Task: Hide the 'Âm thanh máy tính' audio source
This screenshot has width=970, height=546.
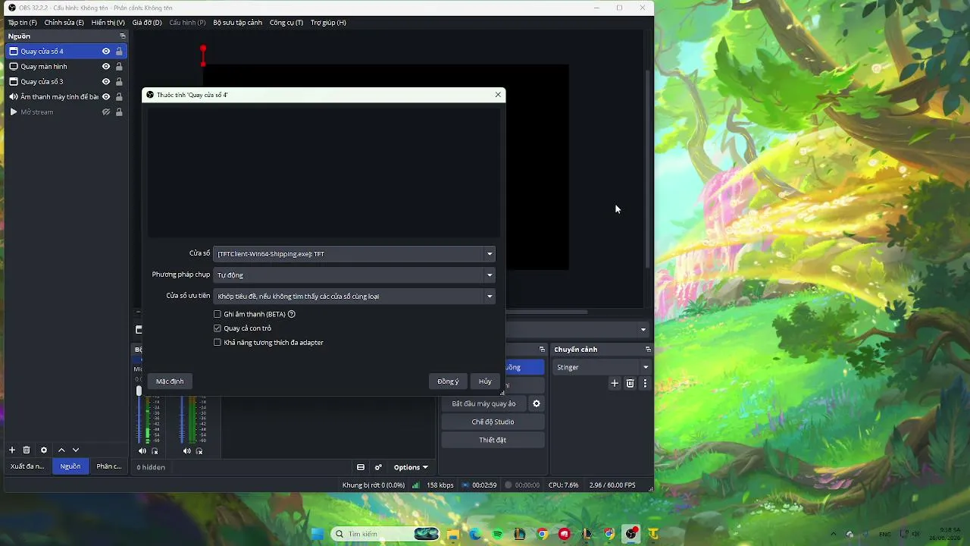Action: pyautogui.click(x=106, y=97)
